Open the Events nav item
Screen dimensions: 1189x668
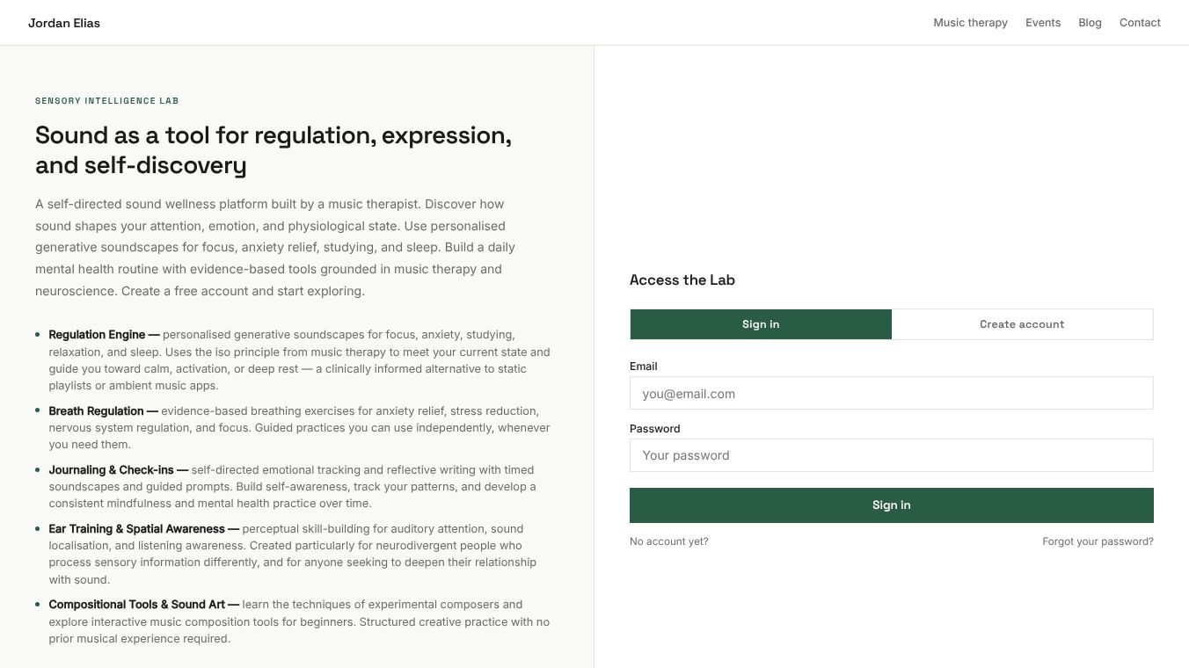click(1043, 23)
